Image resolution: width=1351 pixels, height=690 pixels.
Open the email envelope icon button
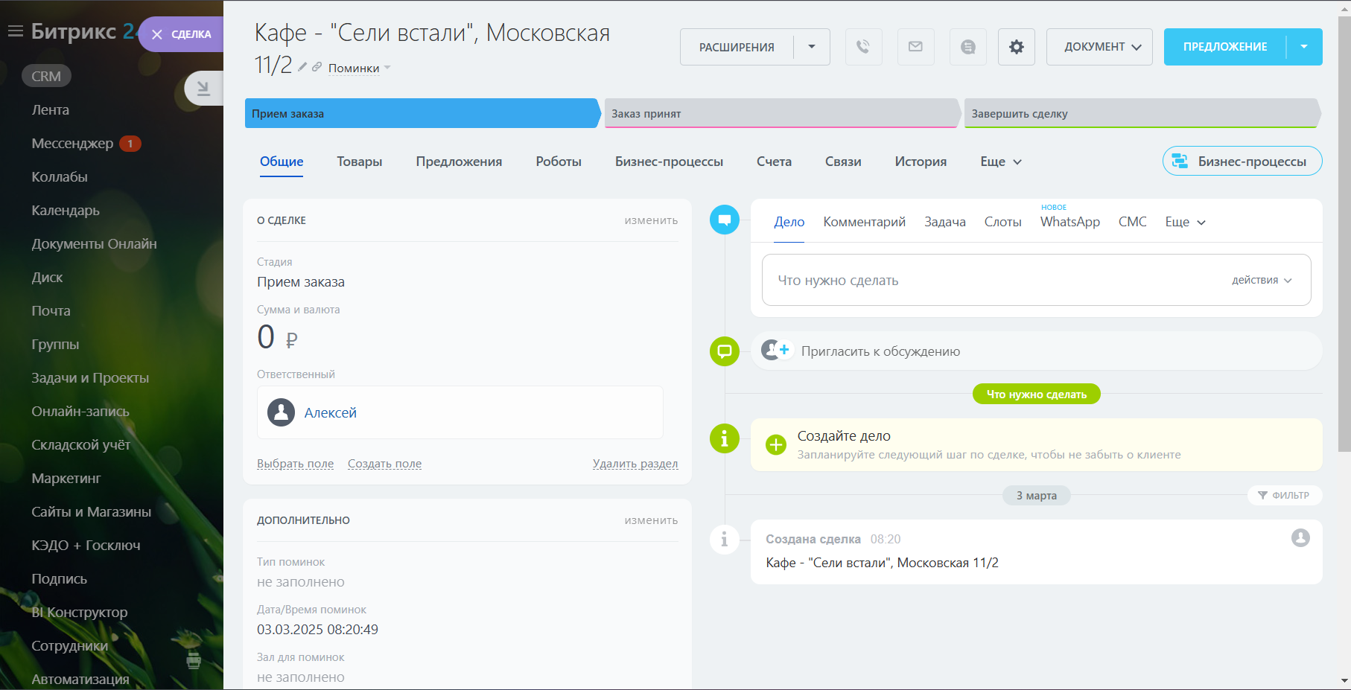[915, 47]
